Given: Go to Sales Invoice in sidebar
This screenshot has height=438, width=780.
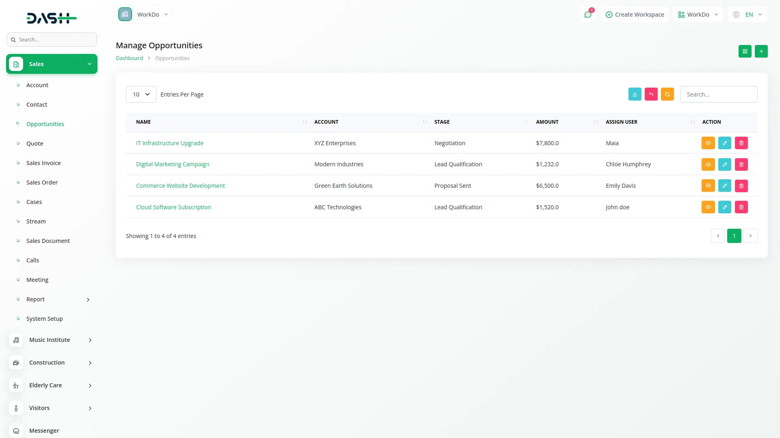Looking at the screenshot, I should pyautogui.click(x=43, y=163).
